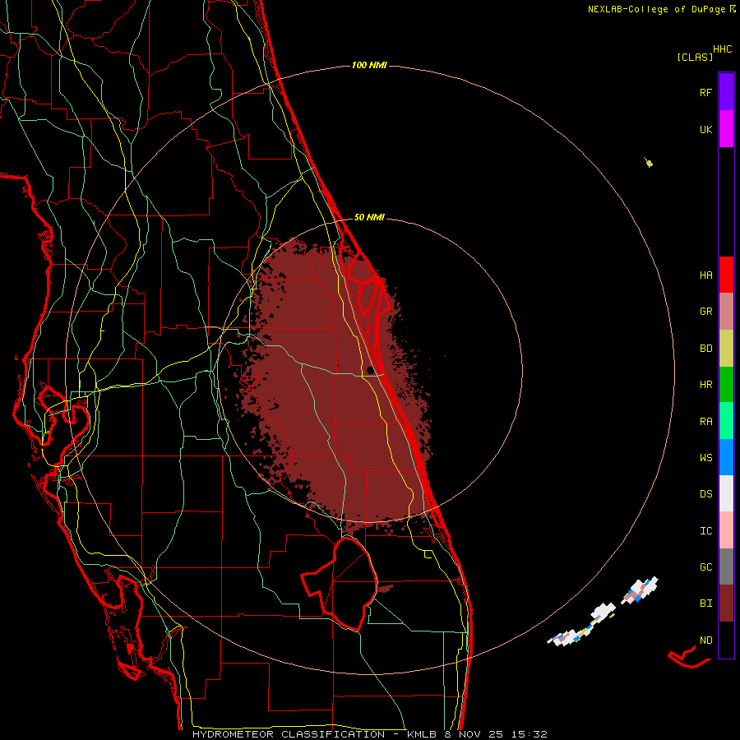Click the HR green legend swatch
This screenshot has width=740, height=740.
[726, 385]
